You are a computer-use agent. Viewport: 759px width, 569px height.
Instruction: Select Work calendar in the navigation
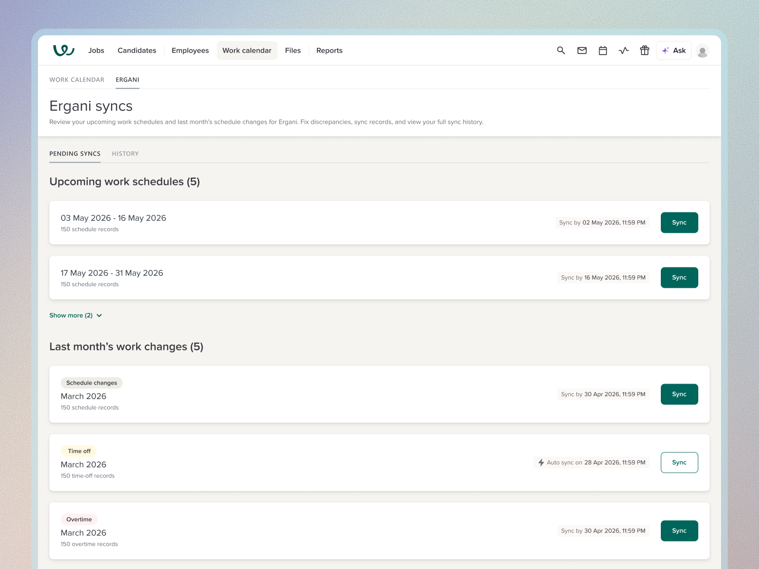coord(247,50)
